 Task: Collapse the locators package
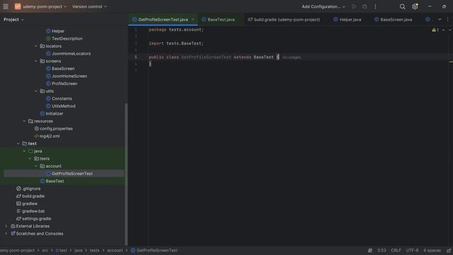coord(36,46)
